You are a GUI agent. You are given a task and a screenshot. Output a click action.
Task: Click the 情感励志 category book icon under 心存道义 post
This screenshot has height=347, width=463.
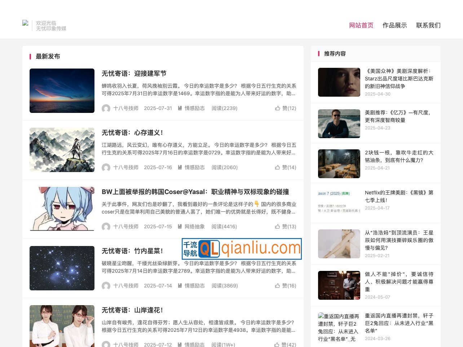click(180, 167)
